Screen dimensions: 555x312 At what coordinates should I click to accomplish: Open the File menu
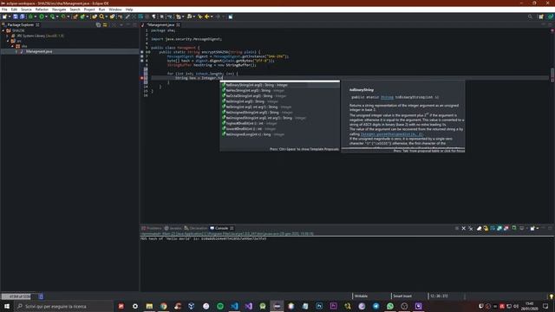4,10
